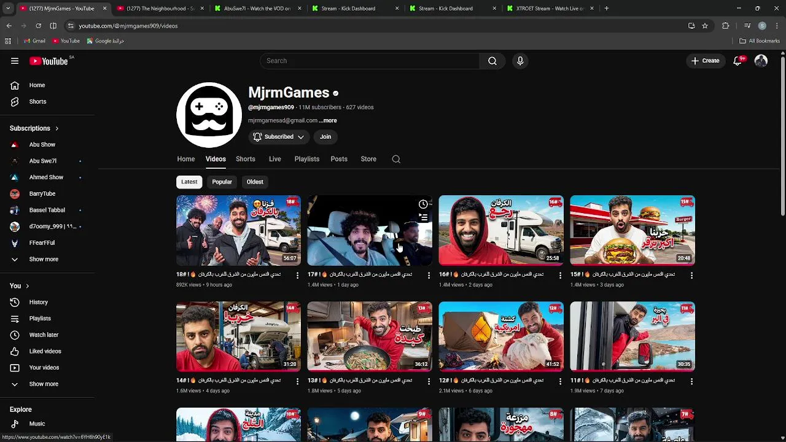
Task: Switch to XTROET Stream browser tab
Action: click(x=550, y=9)
